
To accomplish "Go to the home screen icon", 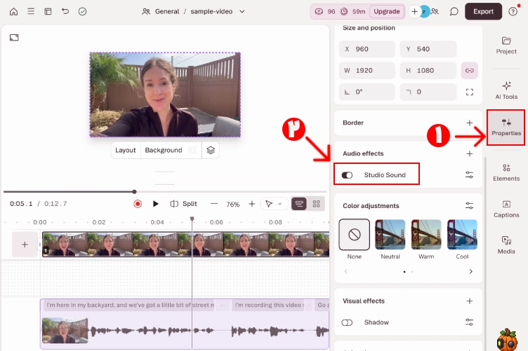I will click(x=13, y=11).
